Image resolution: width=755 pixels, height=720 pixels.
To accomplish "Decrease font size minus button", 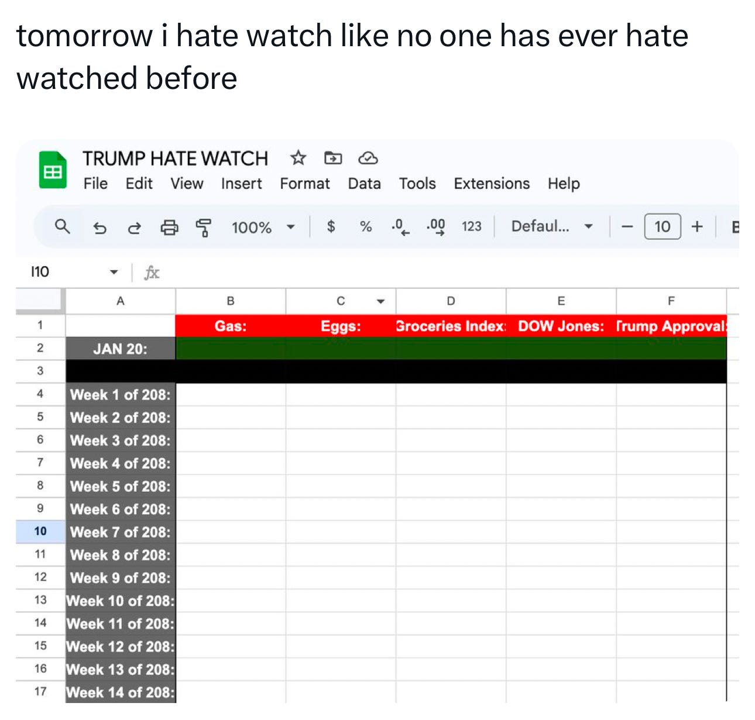I will pyautogui.click(x=627, y=226).
